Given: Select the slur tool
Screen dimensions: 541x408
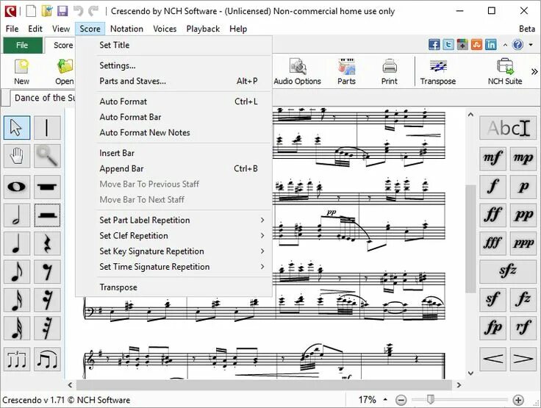Looking at the screenshot, I should click(x=47, y=359).
